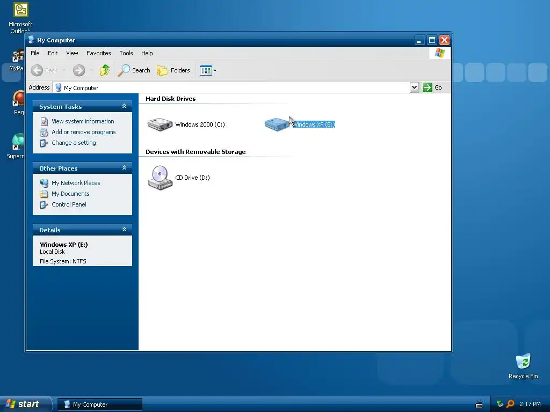Image resolution: width=550 pixels, height=412 pixels.
Task: Open the File menu
Action: coord(35,53)
